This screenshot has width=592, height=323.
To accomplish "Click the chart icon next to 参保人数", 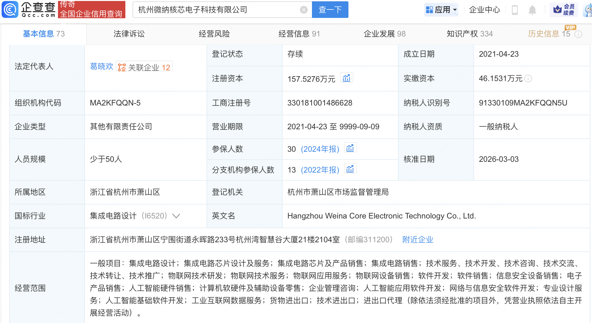I will [350, 148].
